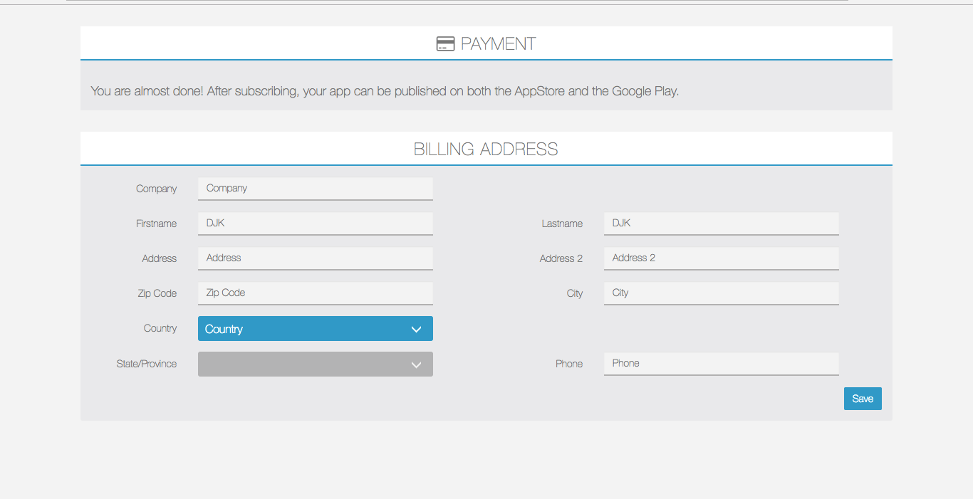The height and width of the screenshot is (499, 973).
Task: Click the Address 2 field label
Action: (561, 258)
